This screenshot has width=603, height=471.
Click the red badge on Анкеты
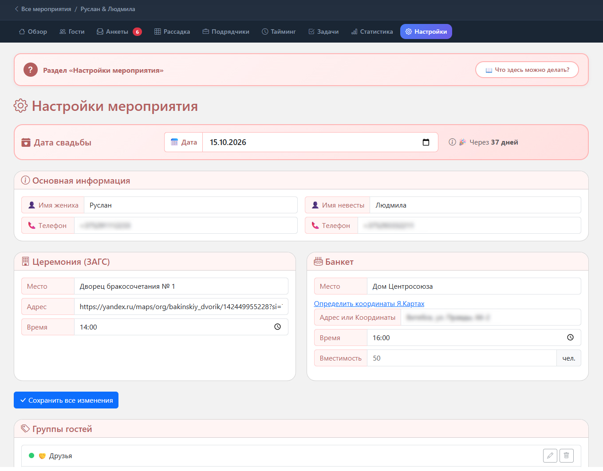click(137, 31)
